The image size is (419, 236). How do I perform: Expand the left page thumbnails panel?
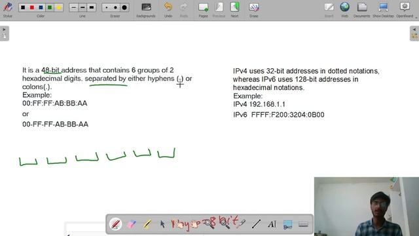tap(5, 33)
